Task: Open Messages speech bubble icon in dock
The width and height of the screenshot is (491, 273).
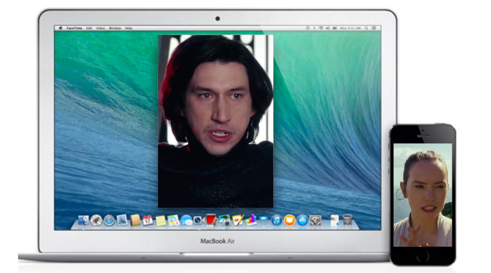Action: (x=187, y=220)
